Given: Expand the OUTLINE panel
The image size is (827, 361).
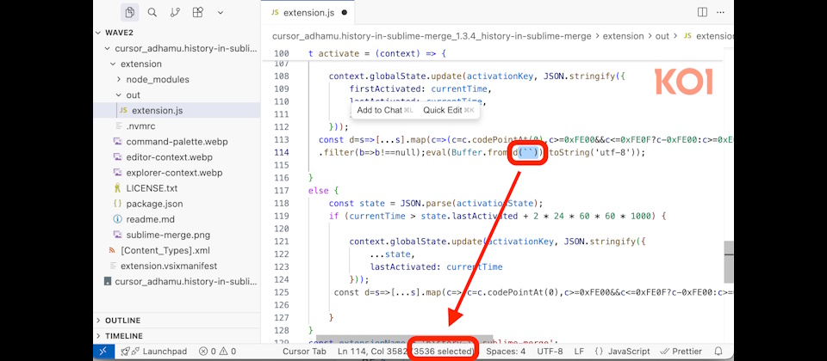Looking at the screenshot, I should pos(122,321).
